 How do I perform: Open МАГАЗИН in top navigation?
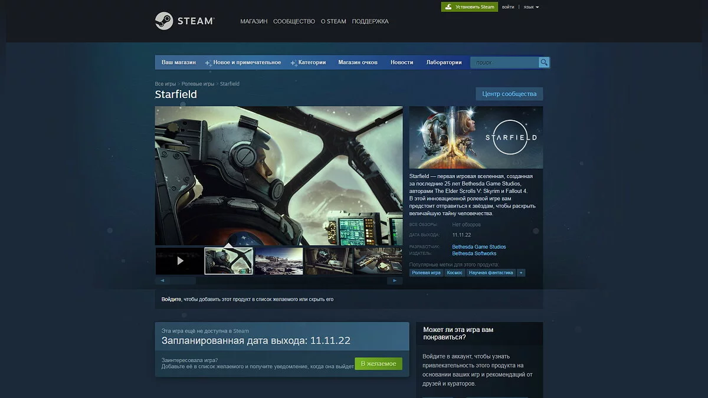tap(254, 21)
